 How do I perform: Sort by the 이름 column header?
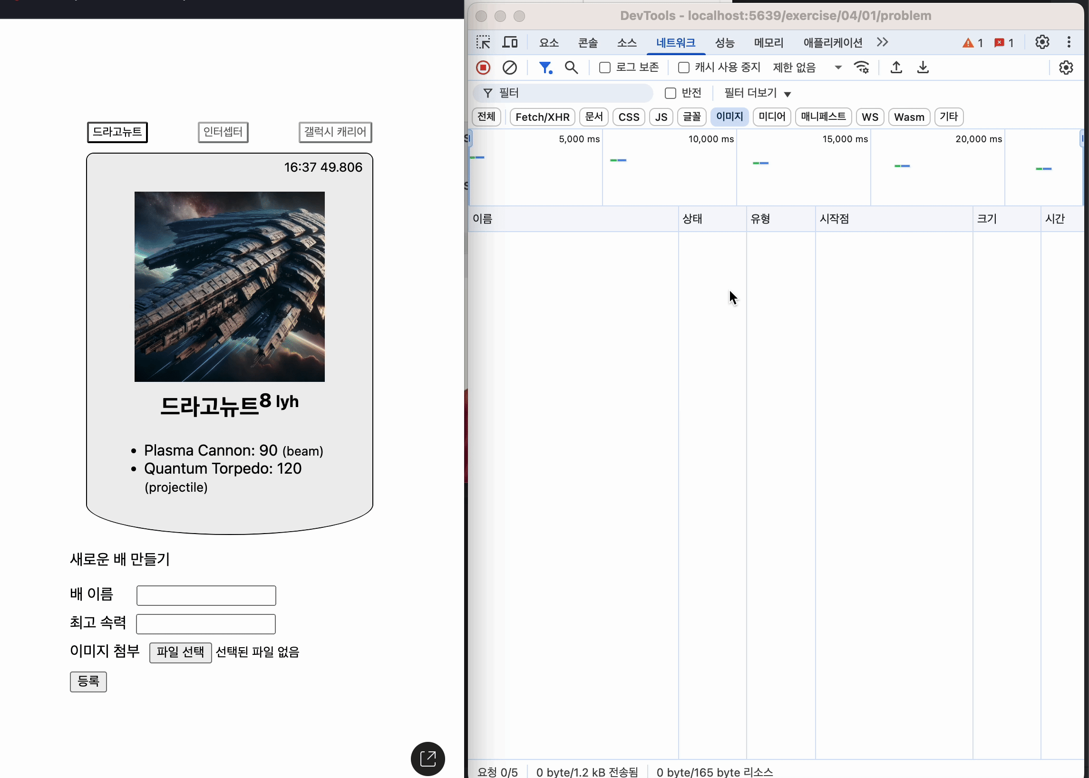[573, 219]
